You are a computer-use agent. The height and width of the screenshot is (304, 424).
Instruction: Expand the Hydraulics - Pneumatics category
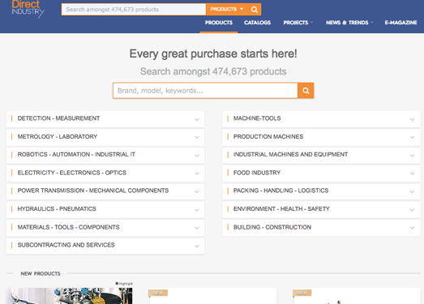point(105,209)
